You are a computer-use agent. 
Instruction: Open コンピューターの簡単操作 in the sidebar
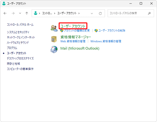tap(20, 69)
